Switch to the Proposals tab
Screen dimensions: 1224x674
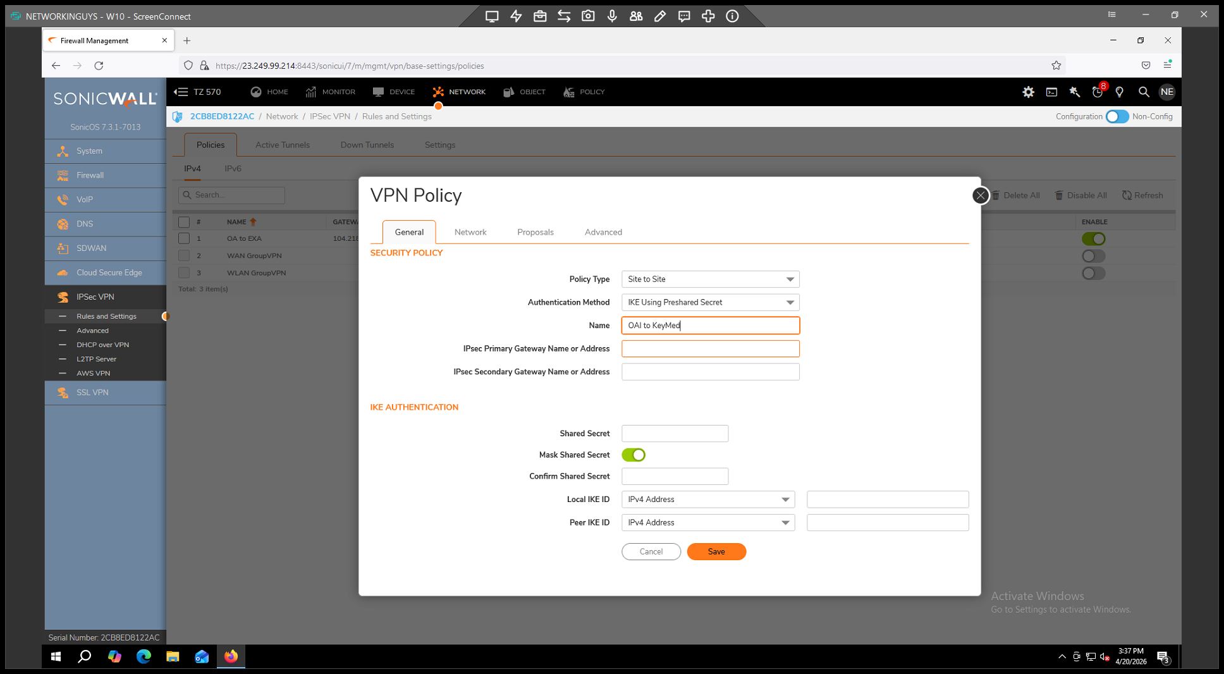(x=535, y=233)
